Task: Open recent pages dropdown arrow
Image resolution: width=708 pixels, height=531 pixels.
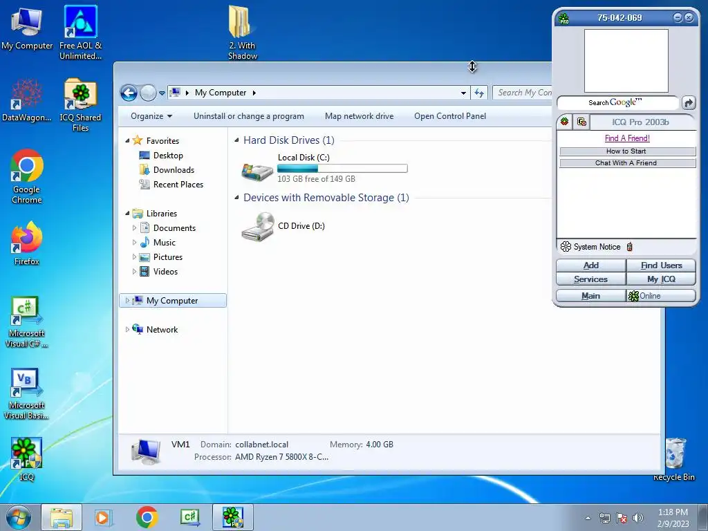Action: coord(162,93)
